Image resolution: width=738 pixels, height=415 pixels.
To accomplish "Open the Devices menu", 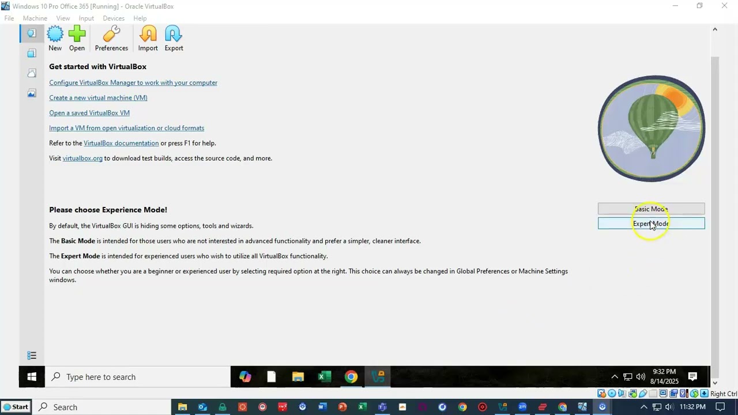I will pos(114,18).
